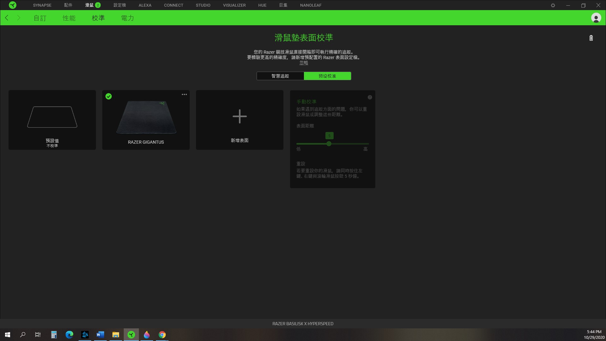Screen dimensions: 606x341
Task: Select the 預設值 default surface card
Action: 52,120
